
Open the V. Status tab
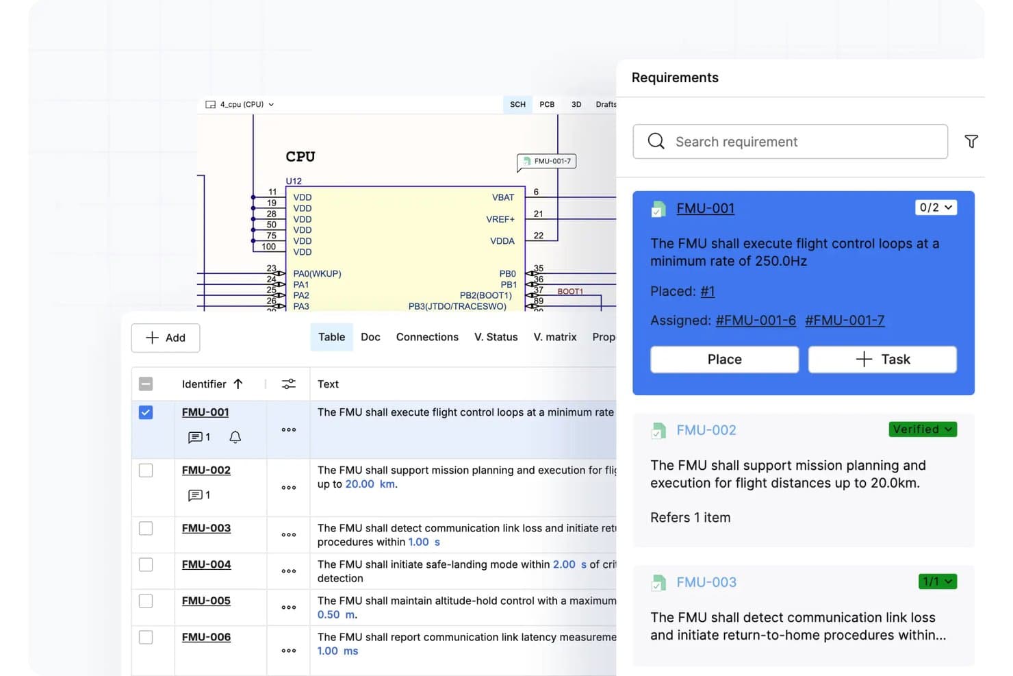pyautogui.click(x=496, y=338)
